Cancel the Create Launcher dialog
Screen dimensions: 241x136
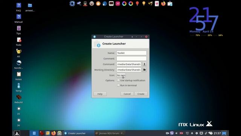pos(127,94)
